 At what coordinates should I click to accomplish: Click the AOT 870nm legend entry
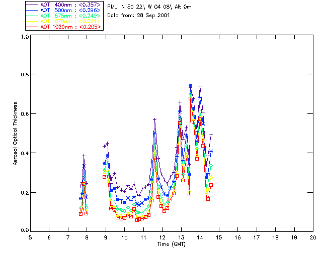tap(63, 21)
